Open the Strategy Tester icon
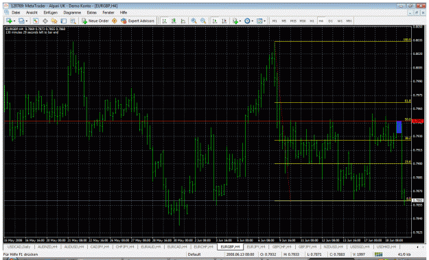 click(x=73, y=21)
